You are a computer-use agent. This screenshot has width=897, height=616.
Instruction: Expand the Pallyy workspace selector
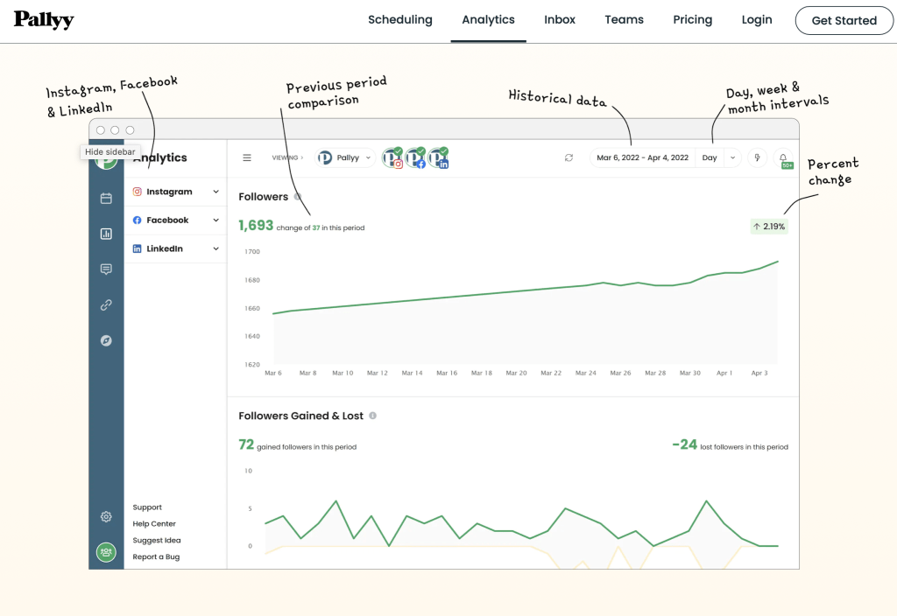345,158
